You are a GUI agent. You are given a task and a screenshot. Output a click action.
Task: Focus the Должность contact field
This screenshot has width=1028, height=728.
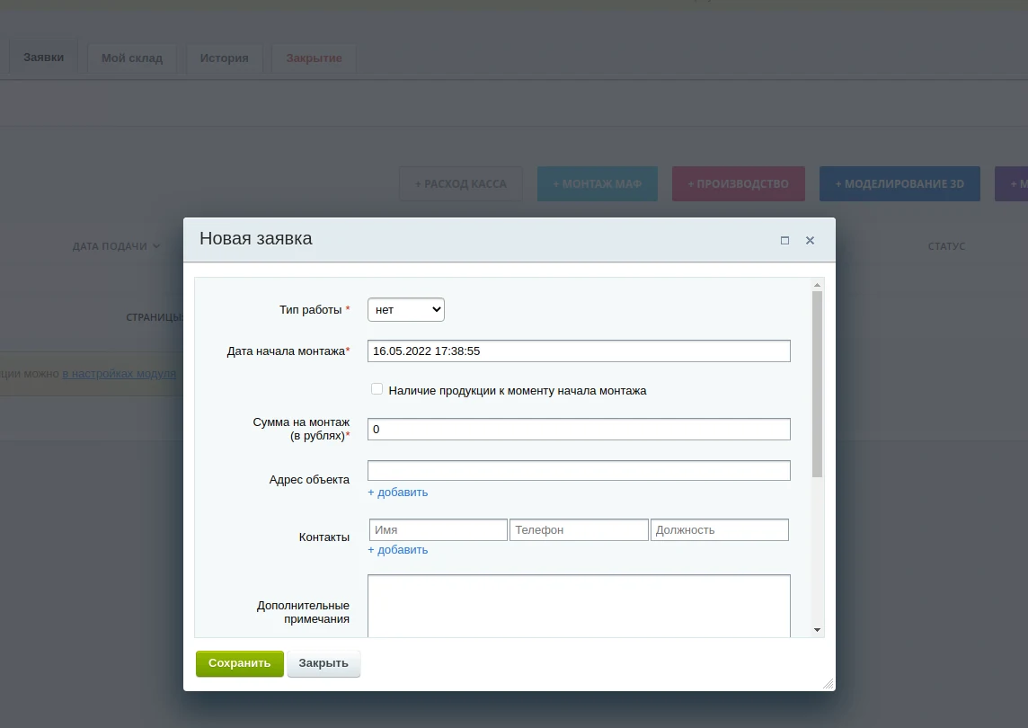point(719,530)
